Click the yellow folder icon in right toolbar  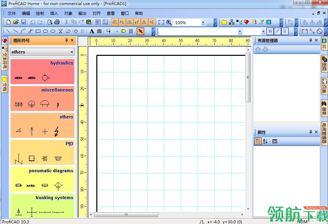click(x=224, y=22)
